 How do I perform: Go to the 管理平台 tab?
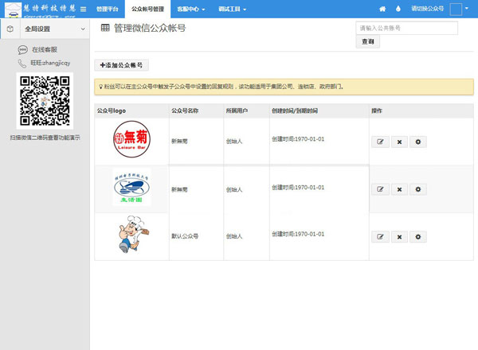108,9
